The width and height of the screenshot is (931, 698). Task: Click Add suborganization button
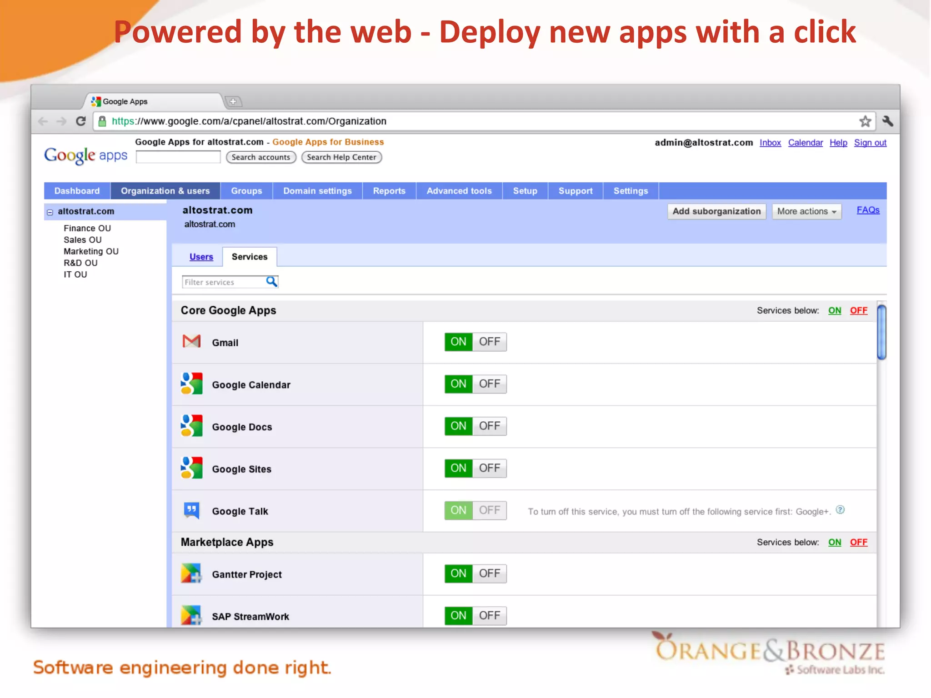pyautogui.click(x=716, y=211)
